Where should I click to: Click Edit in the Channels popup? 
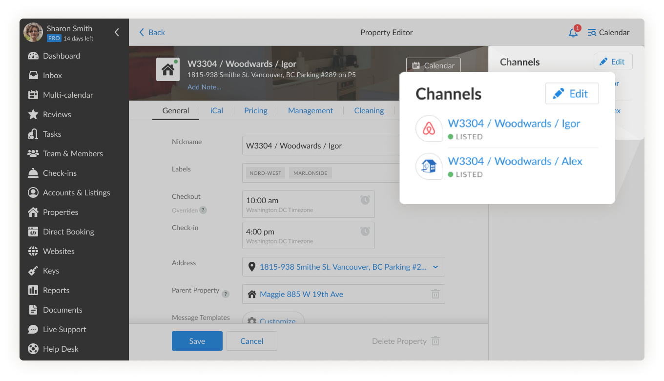click(x=572, y=93)
